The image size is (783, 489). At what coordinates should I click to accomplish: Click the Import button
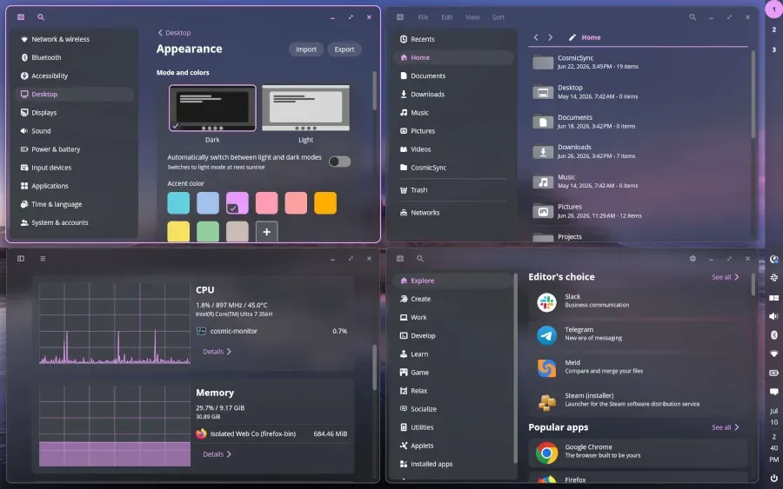306,50
